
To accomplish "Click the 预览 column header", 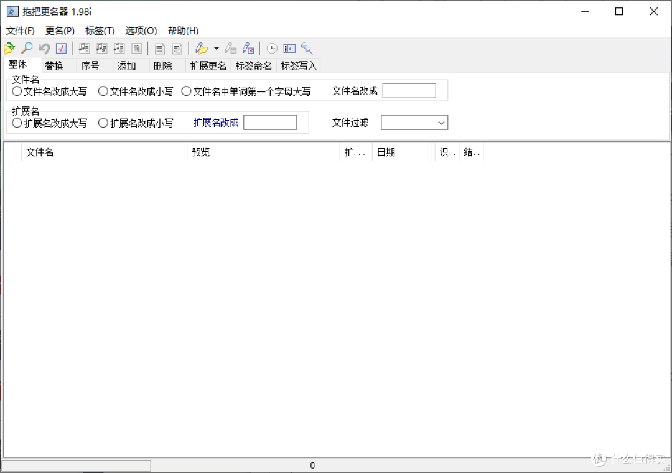I will 264,152.
